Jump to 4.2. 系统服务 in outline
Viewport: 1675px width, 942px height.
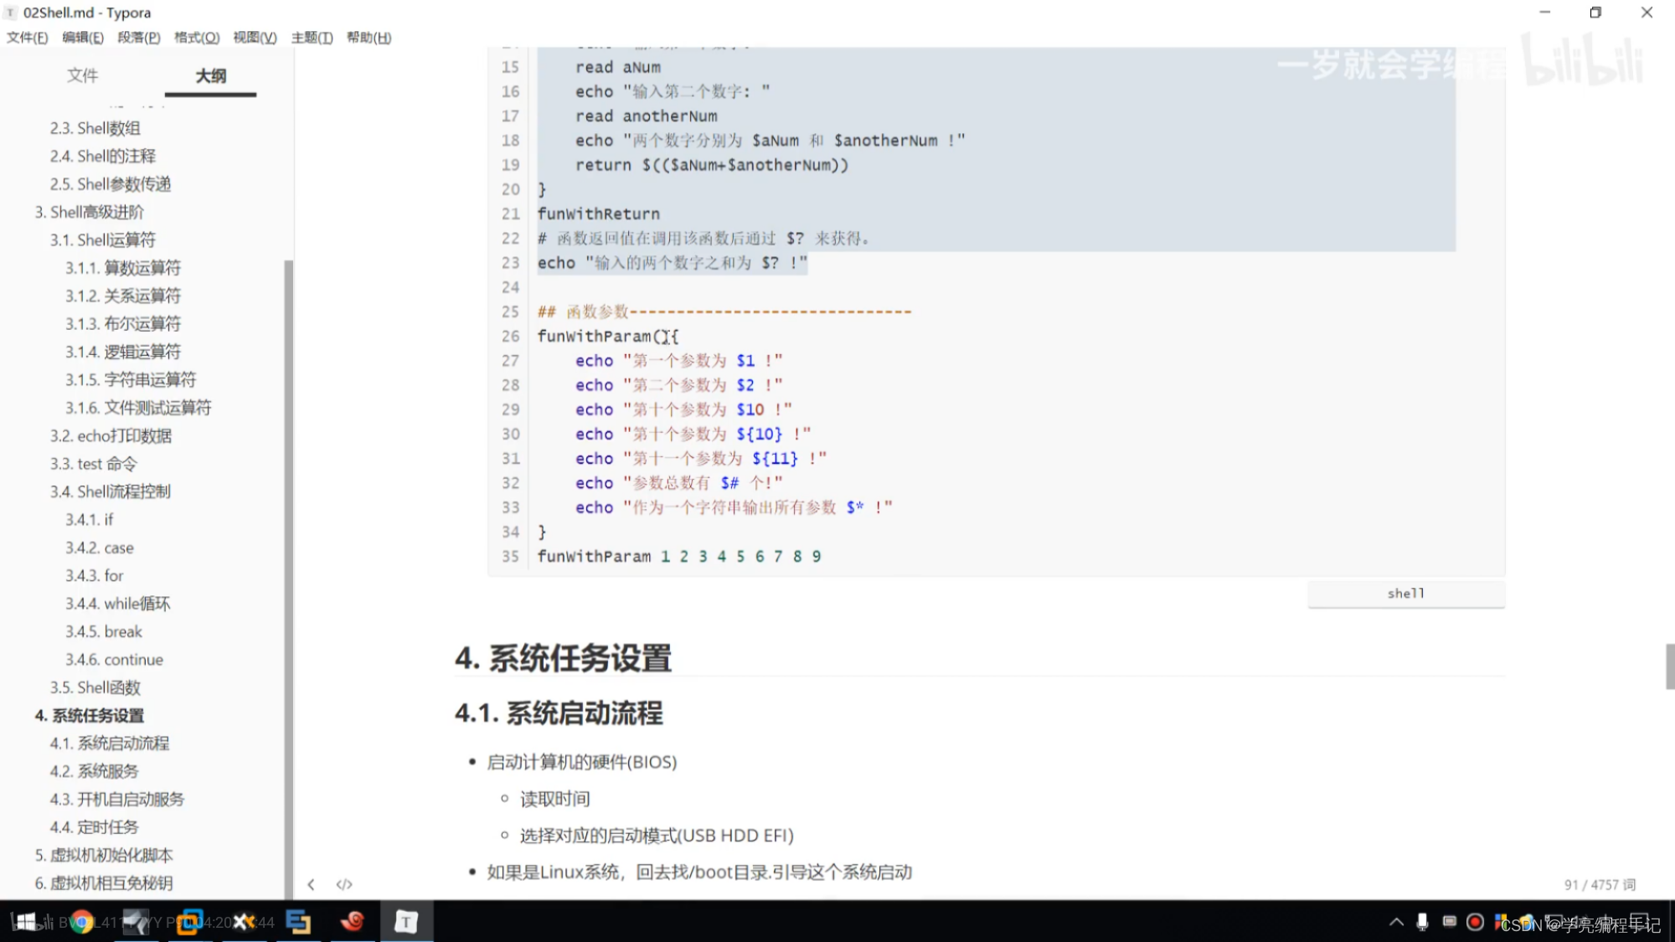(94, 771)
